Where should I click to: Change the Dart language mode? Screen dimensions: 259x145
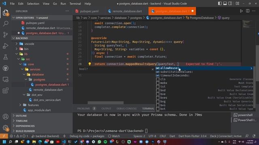click(172, 136)
